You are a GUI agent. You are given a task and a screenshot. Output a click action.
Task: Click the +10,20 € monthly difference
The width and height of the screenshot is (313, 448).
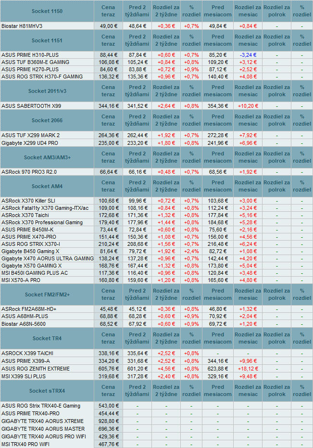[248, 106]
